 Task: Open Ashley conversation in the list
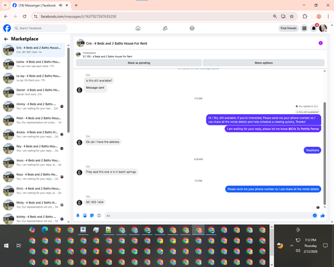[x=33, y=219]
